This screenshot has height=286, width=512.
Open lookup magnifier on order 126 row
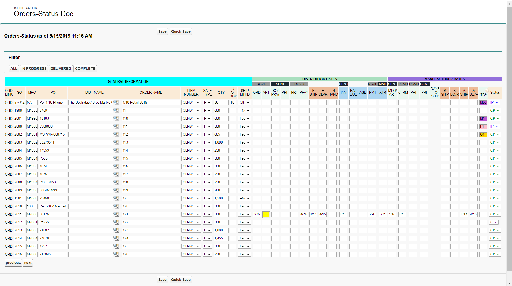coord(116,254)
